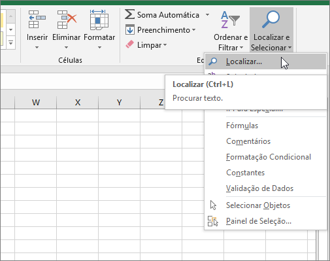Viewport: 330px width, 261px height.
Task: Collapse the Localizar e Selecionar dropdown arrow
Action: click(289, 47)
